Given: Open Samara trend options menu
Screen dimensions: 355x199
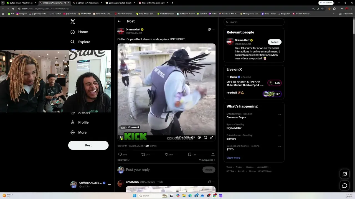Looking at the screenshot, I should coord(280,136).
